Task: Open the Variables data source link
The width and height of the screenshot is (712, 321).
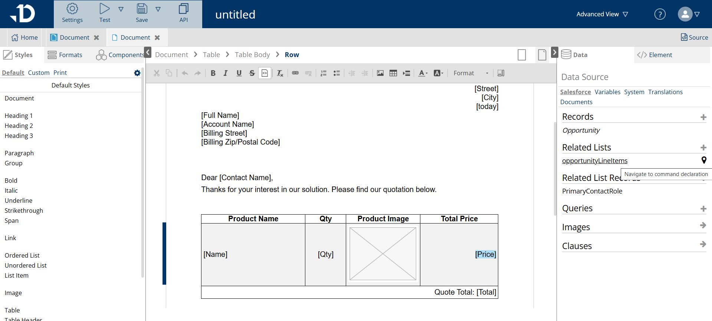Action: 607,92
